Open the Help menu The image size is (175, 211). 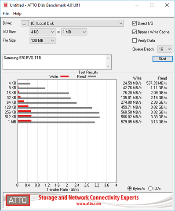pyautogui.click(x=17, y=14)
